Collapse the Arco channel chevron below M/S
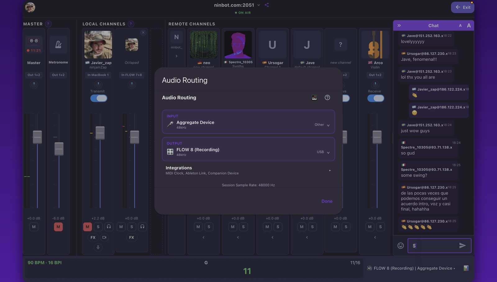 [x=375, y=237]
